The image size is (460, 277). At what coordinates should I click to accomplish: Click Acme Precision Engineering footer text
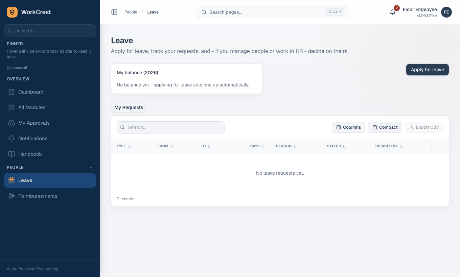click(x=32, y=269)
